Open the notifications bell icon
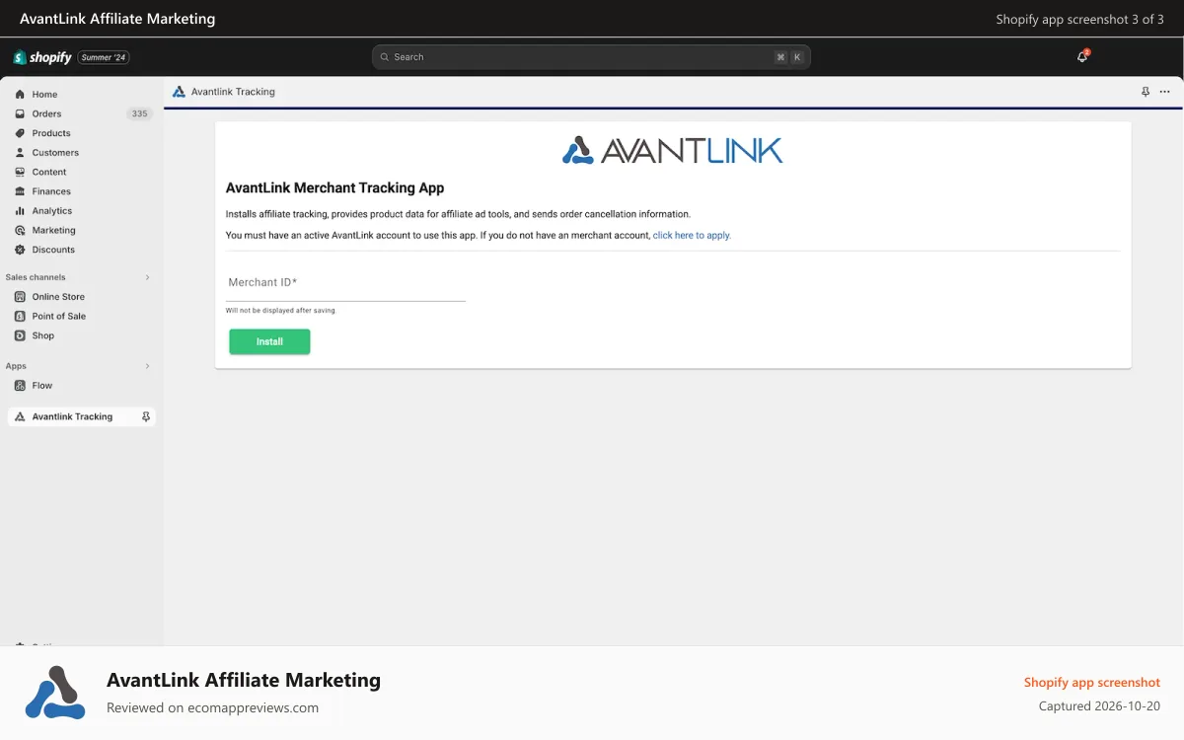The width and height of the screenshot is (1184, 740). pyautogui.click(x=1082, y=57)
